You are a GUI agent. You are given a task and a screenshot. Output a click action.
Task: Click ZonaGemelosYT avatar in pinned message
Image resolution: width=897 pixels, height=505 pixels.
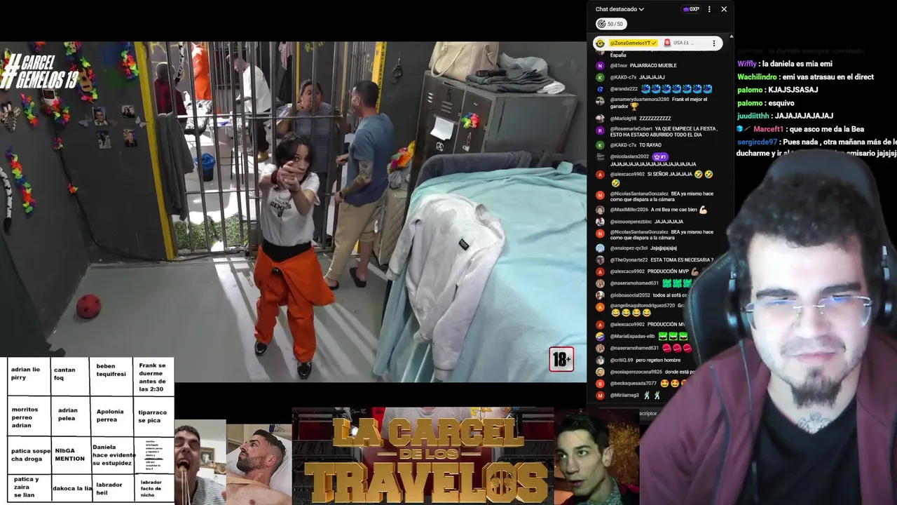[x=600, y=43]
